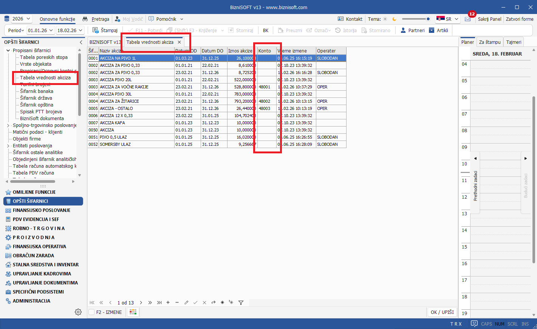Expand Spoljno-trgovinsko poslovanje tree node
Viewport: 537px width, 329px height.
click(x=8, y=125)
